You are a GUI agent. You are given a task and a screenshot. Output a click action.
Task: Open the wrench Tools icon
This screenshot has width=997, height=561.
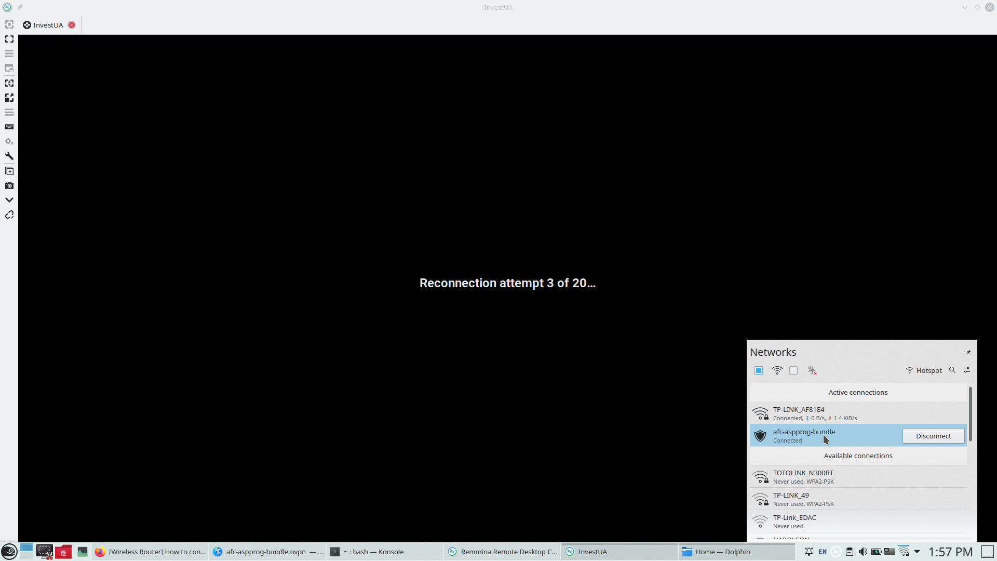tap(9, 156)
